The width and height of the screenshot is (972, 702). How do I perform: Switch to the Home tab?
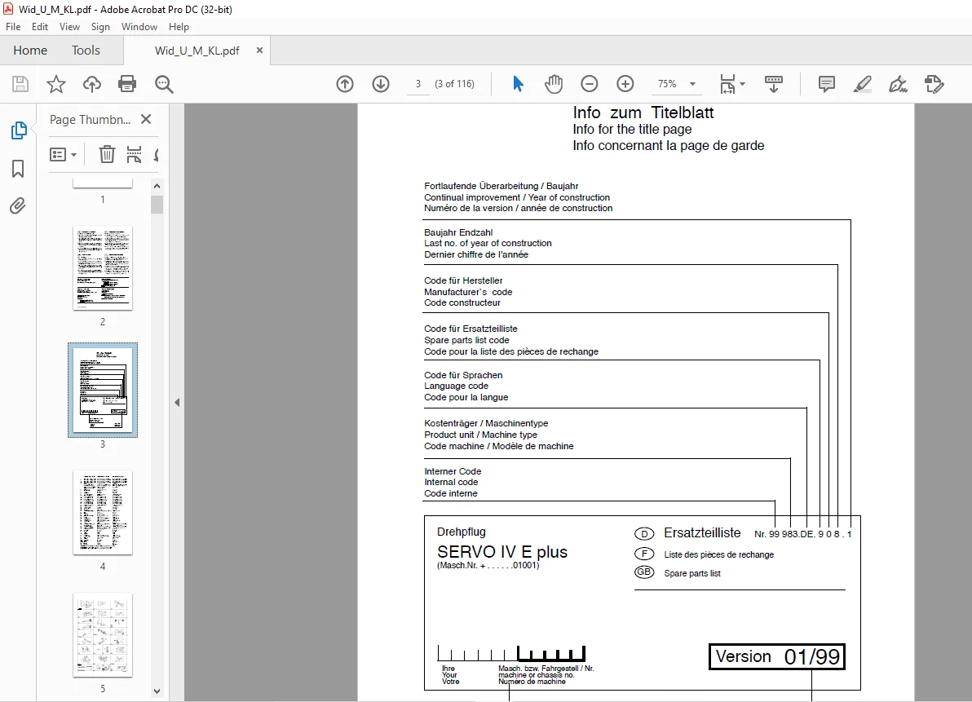29,51
